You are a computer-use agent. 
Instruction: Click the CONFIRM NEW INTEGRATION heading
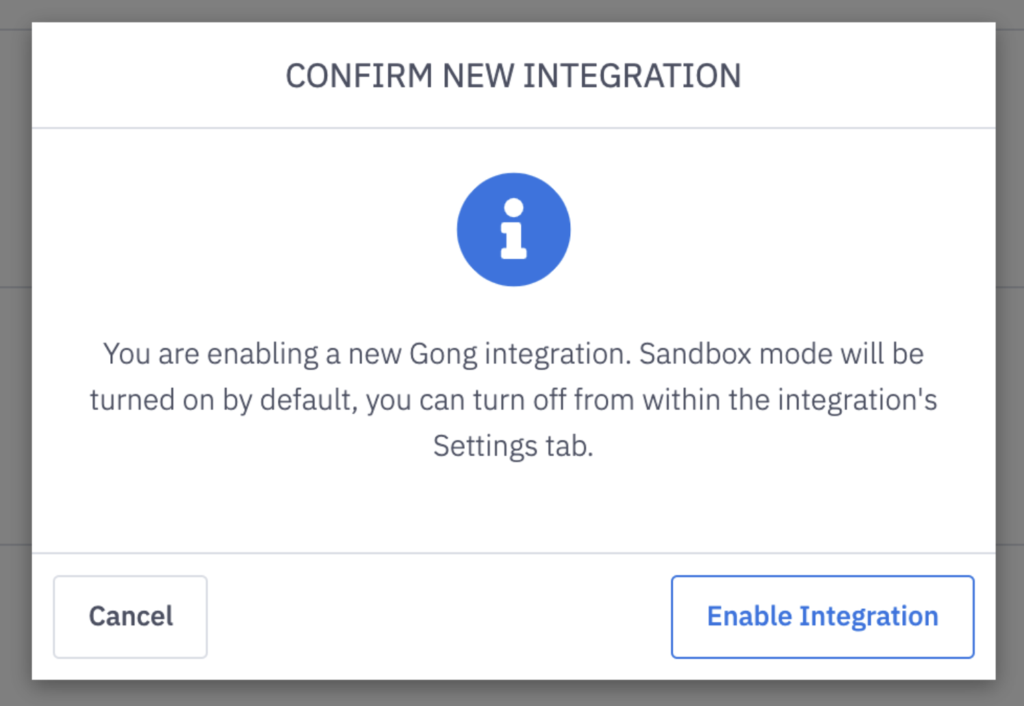(x=513, y=75)
